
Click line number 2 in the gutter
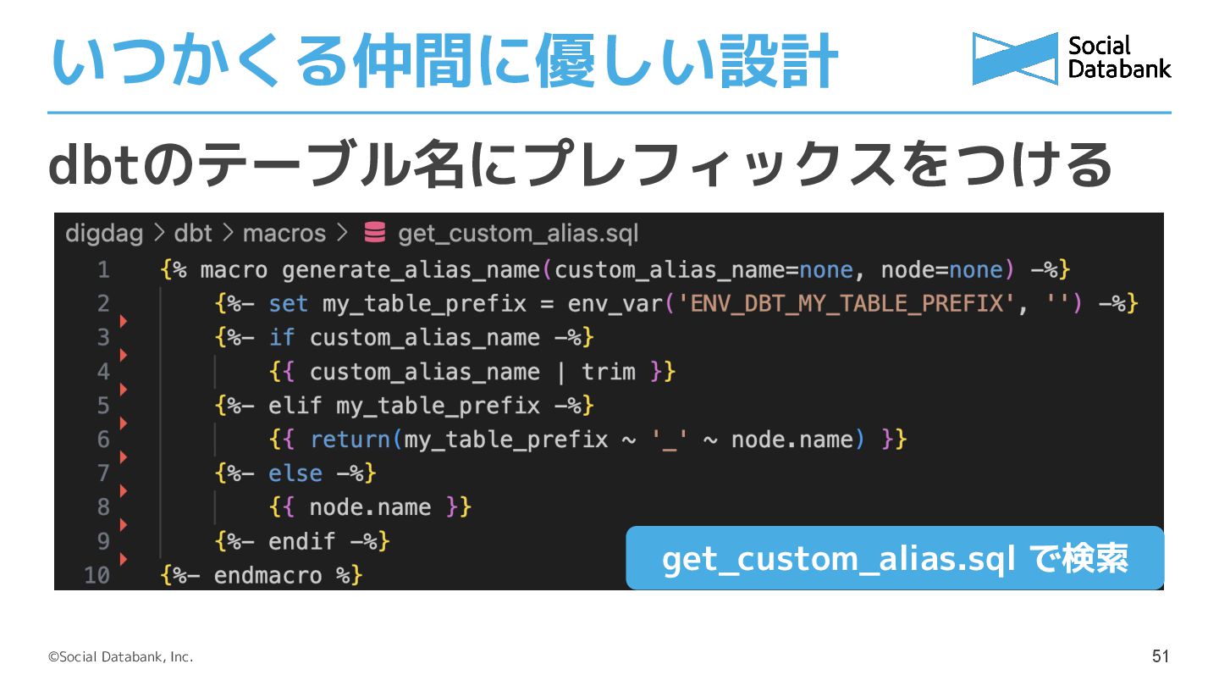103,304
